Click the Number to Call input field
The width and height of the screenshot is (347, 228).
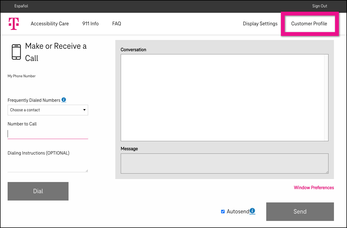click(48, 134)
